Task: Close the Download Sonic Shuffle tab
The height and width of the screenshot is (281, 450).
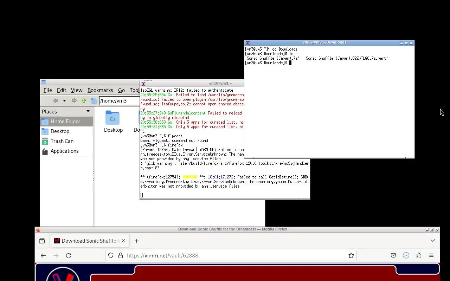Action: click(x=123, y=241)
